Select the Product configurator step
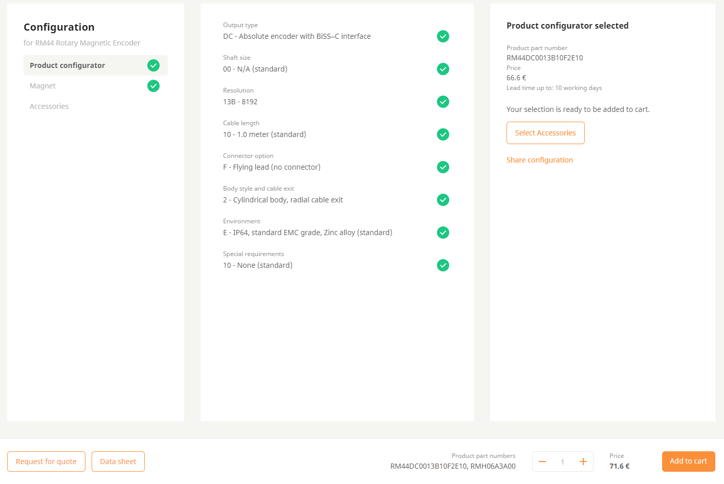Screen dimensions: 724x484 point(68,65)
